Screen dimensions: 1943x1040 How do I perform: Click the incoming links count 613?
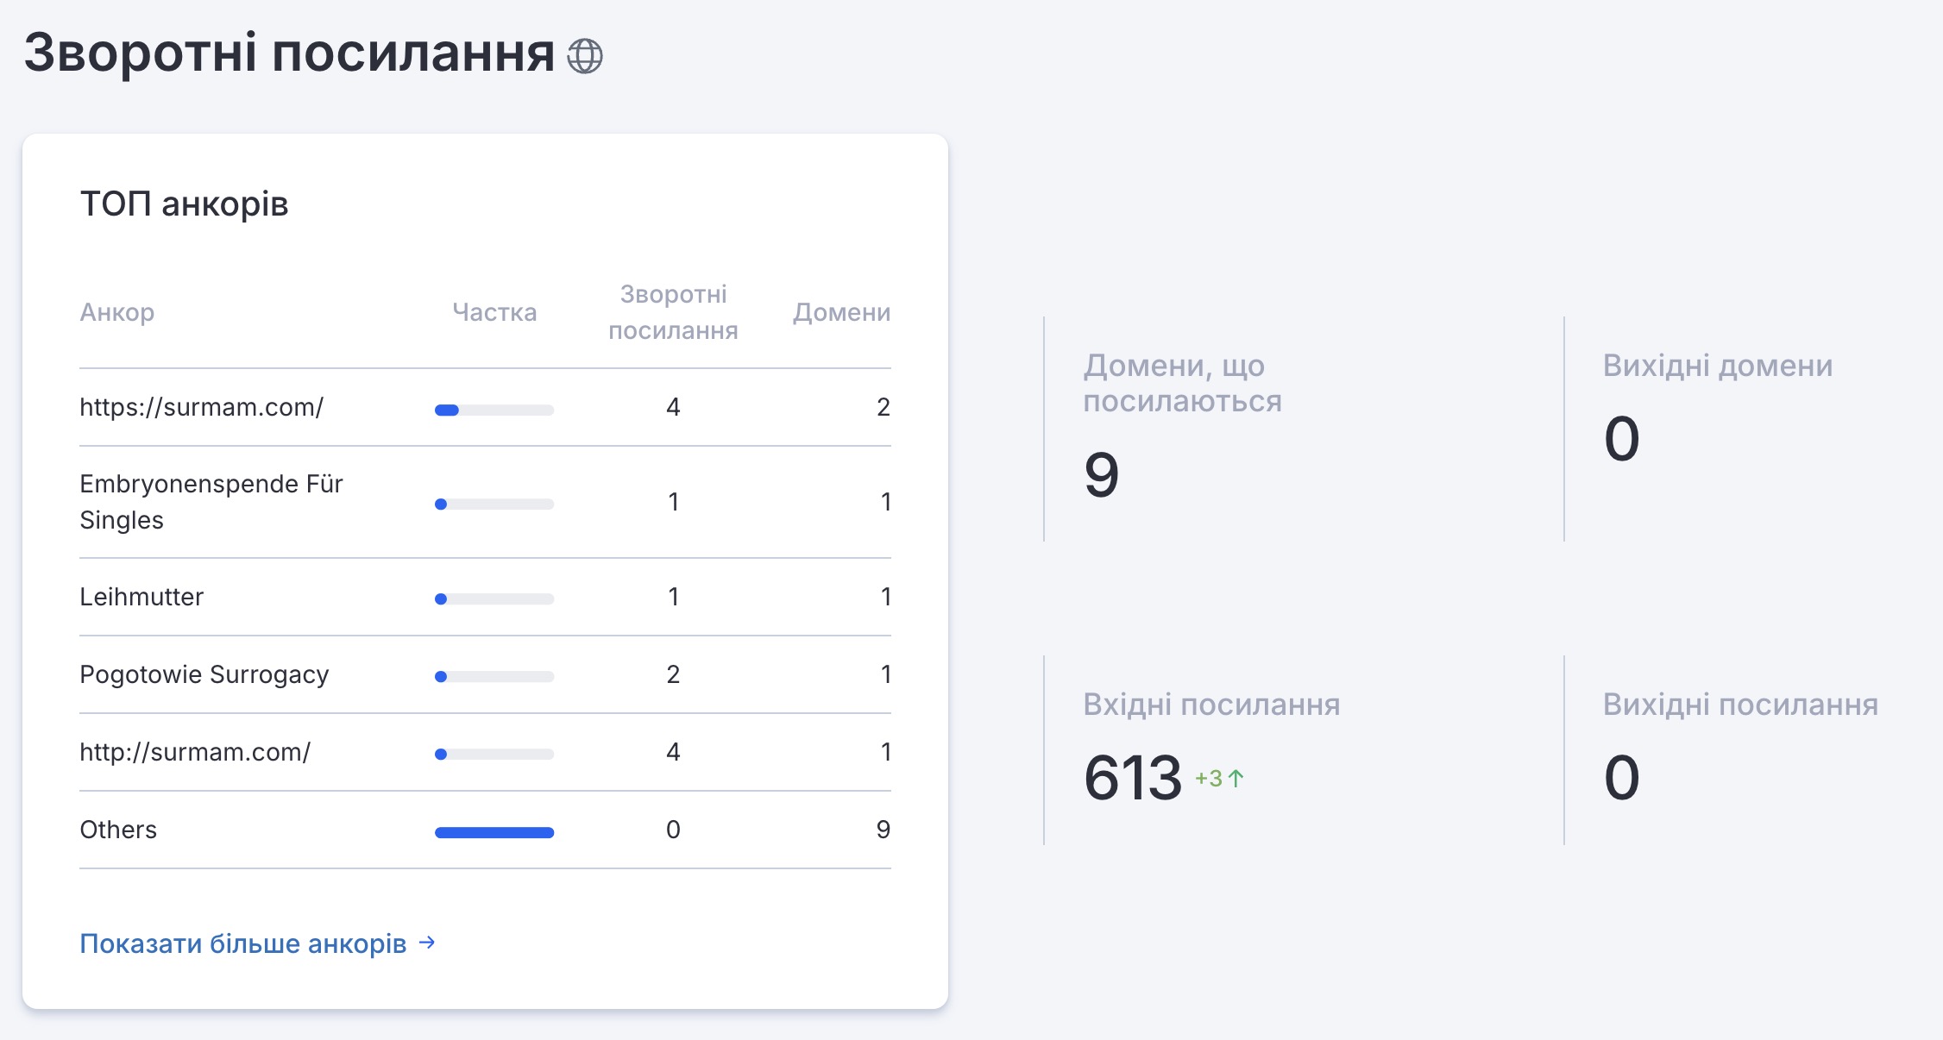1132,778
